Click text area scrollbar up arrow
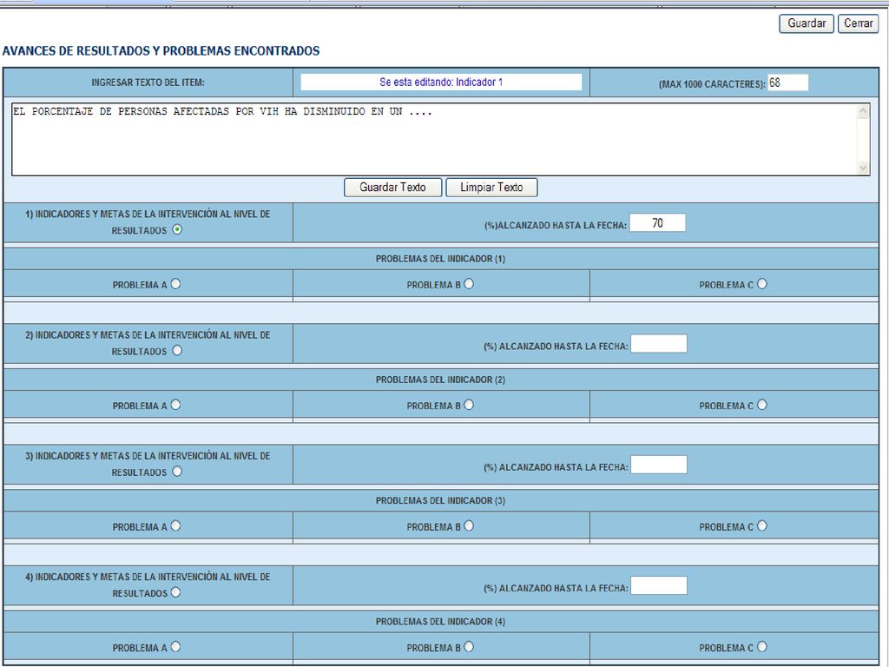The image size is (889, 667). click(x=864, y=111)
